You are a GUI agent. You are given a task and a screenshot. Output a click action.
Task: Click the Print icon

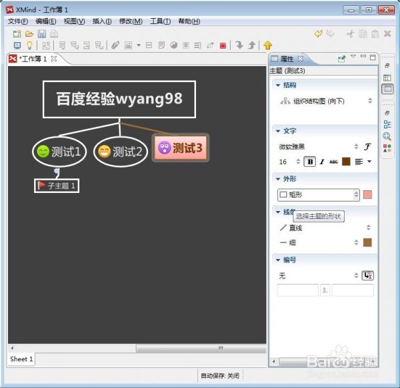pyautogui.click(x=54, y=34)
